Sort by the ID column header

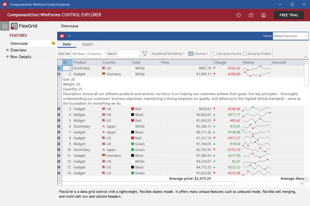pos(67,62)
